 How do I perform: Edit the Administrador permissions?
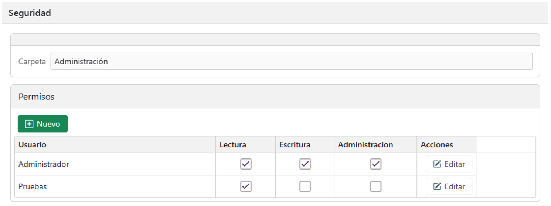coord(449,164)
